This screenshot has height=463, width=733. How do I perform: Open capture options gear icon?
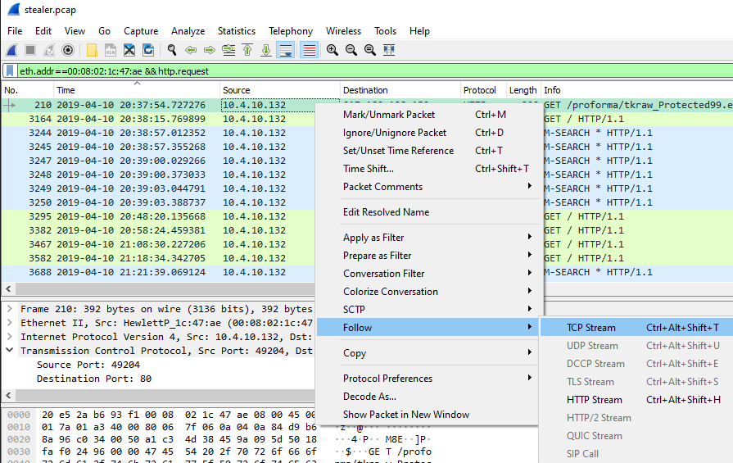tap(68, 50)
